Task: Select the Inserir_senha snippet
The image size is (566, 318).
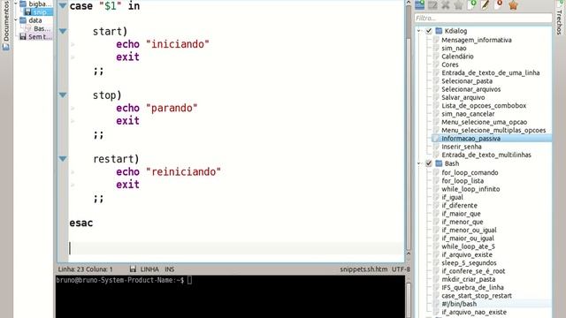Action: pos(462,147)
